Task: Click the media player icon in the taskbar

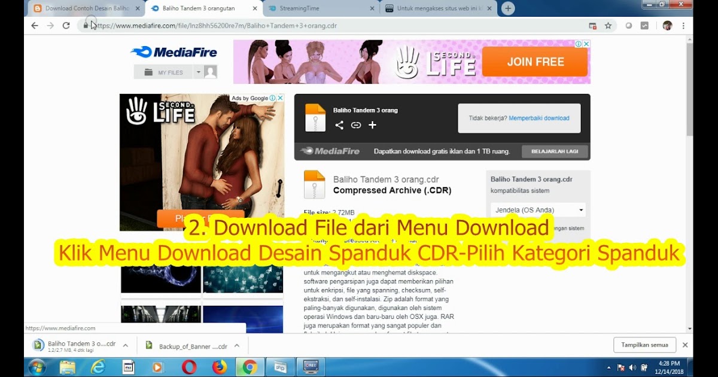Action: coord(158,367)
